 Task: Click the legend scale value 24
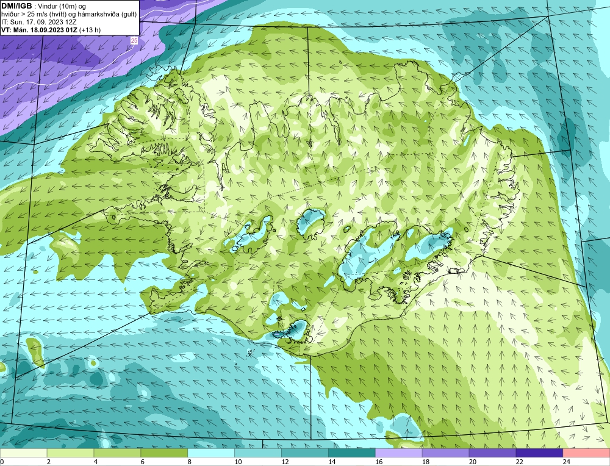(x=567, y=462)
